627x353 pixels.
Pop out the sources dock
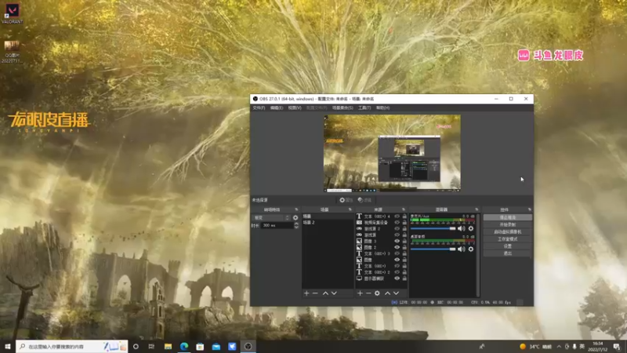point(404,209)
